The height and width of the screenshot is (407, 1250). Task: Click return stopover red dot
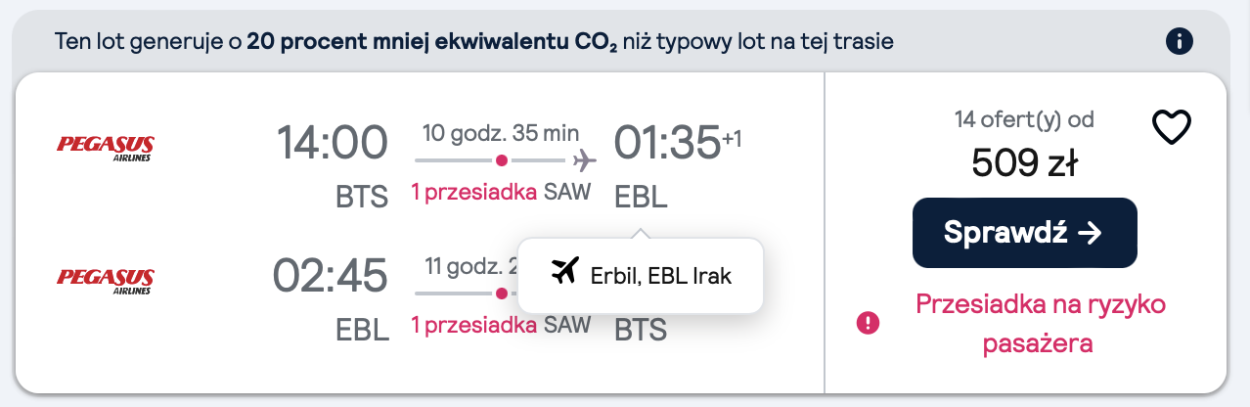[501, 293]
